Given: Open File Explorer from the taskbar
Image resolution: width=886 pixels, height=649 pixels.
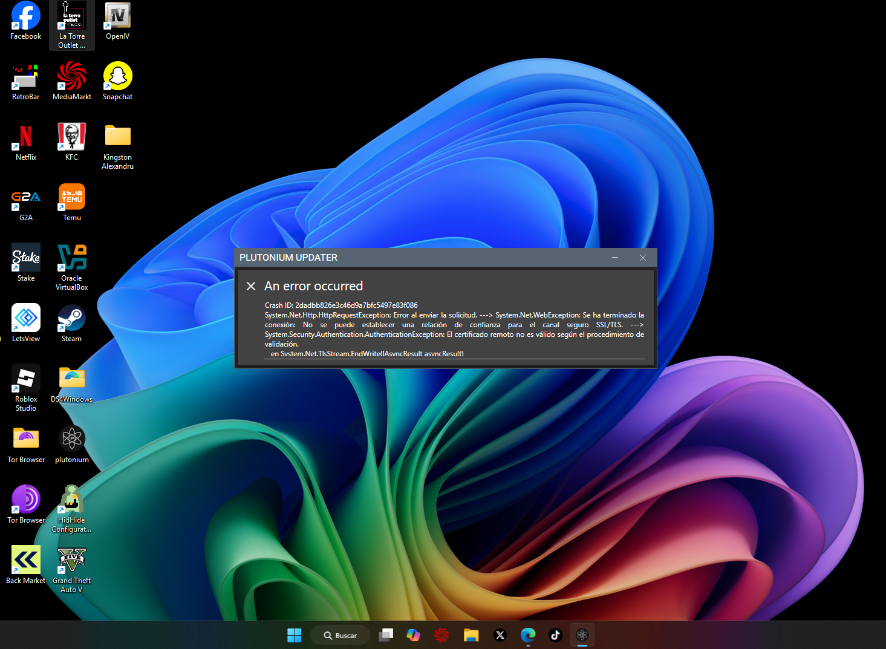Looking at the screenshot, I should click(471, 635).
